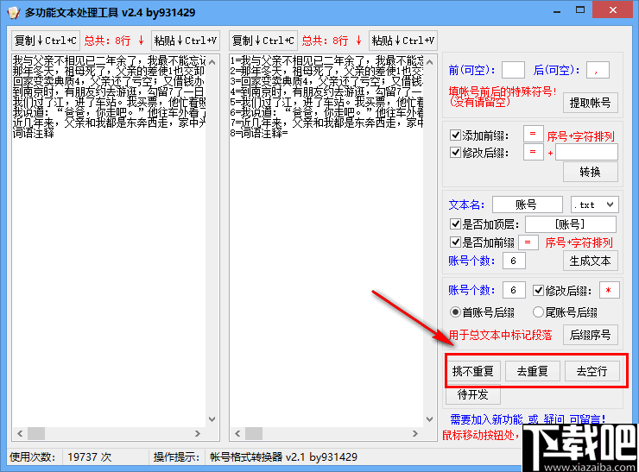Click status text 帐号格式转换器 v2.1 by931429
Screen dimensions: 639x472
[x=283, y=457]
